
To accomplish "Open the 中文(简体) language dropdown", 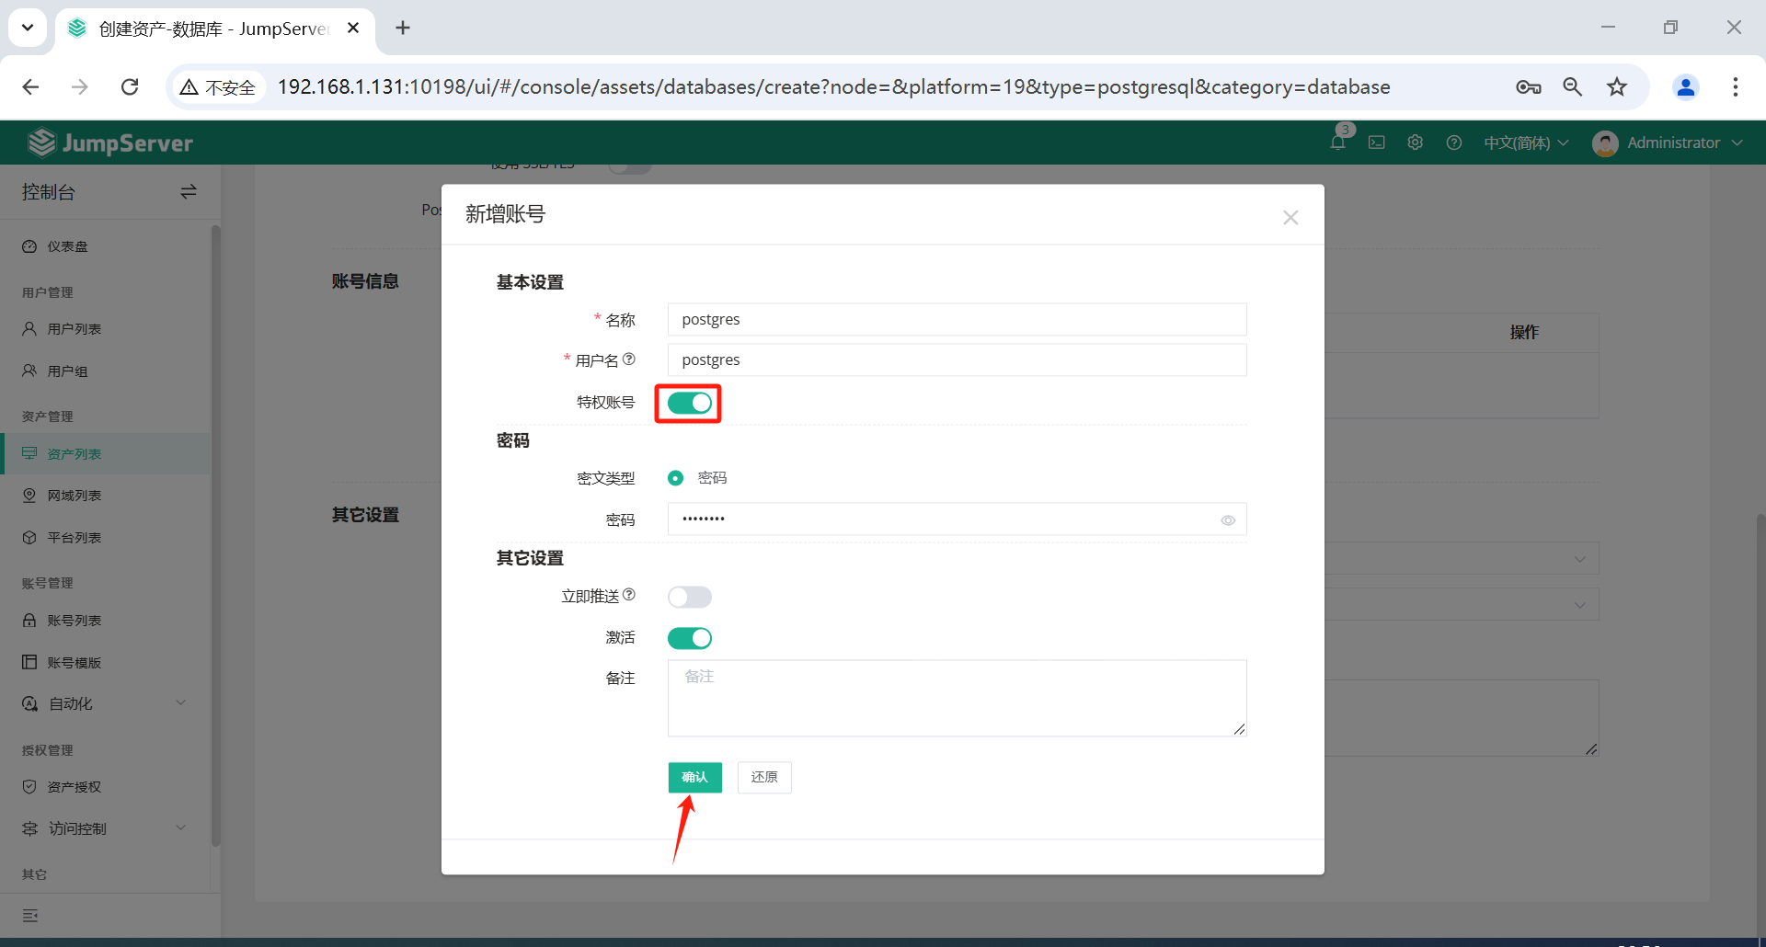I will tap(1526, 143).
